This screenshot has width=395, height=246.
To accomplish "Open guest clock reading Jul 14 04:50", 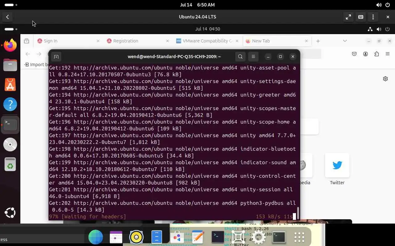I will [x=208, y=29].
